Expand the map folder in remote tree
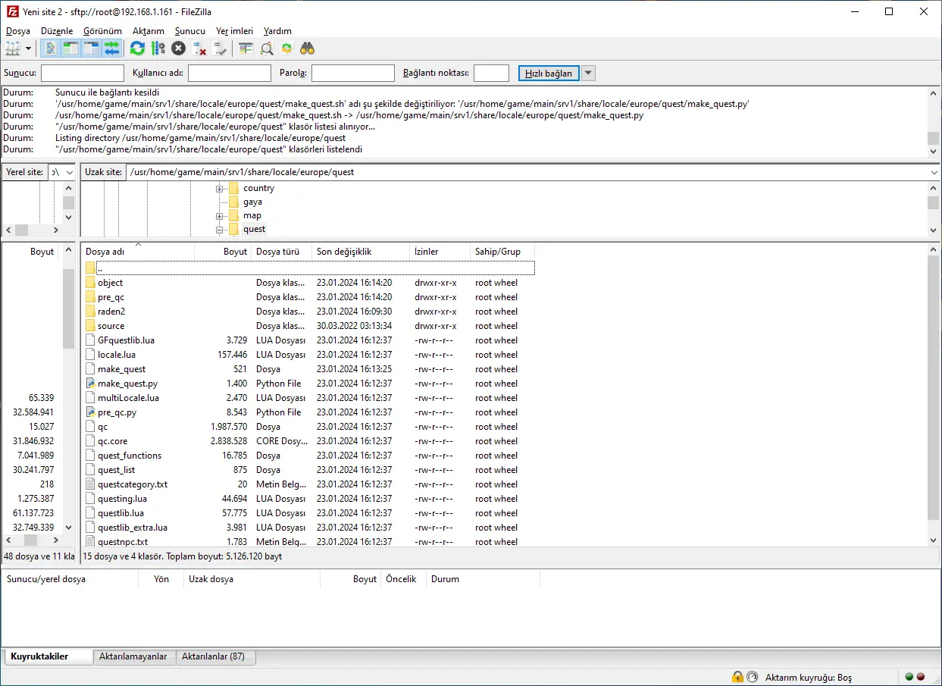 [x=219, y=215]
